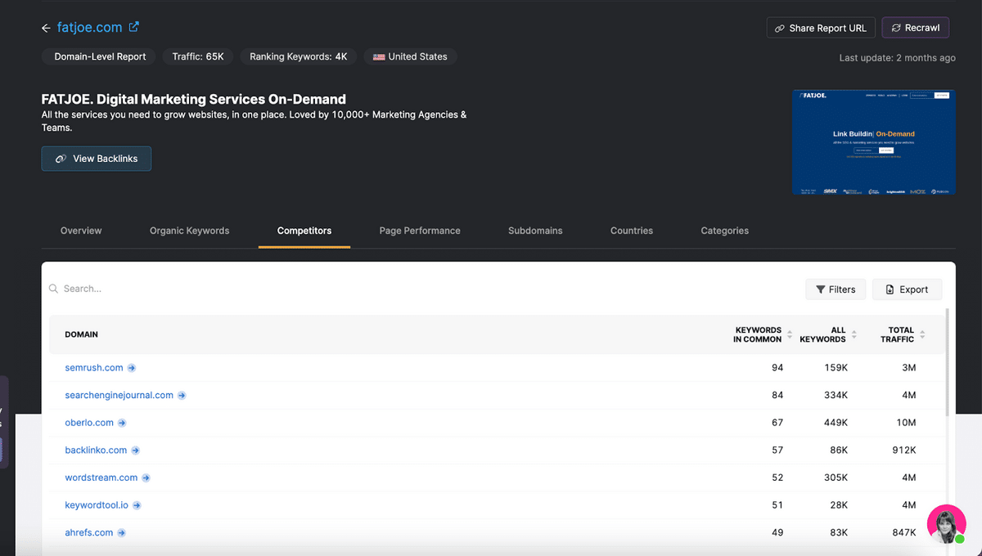Open fatjoe.com via the external link icon
The image size is (982, 556).
[x=133, y=27]
